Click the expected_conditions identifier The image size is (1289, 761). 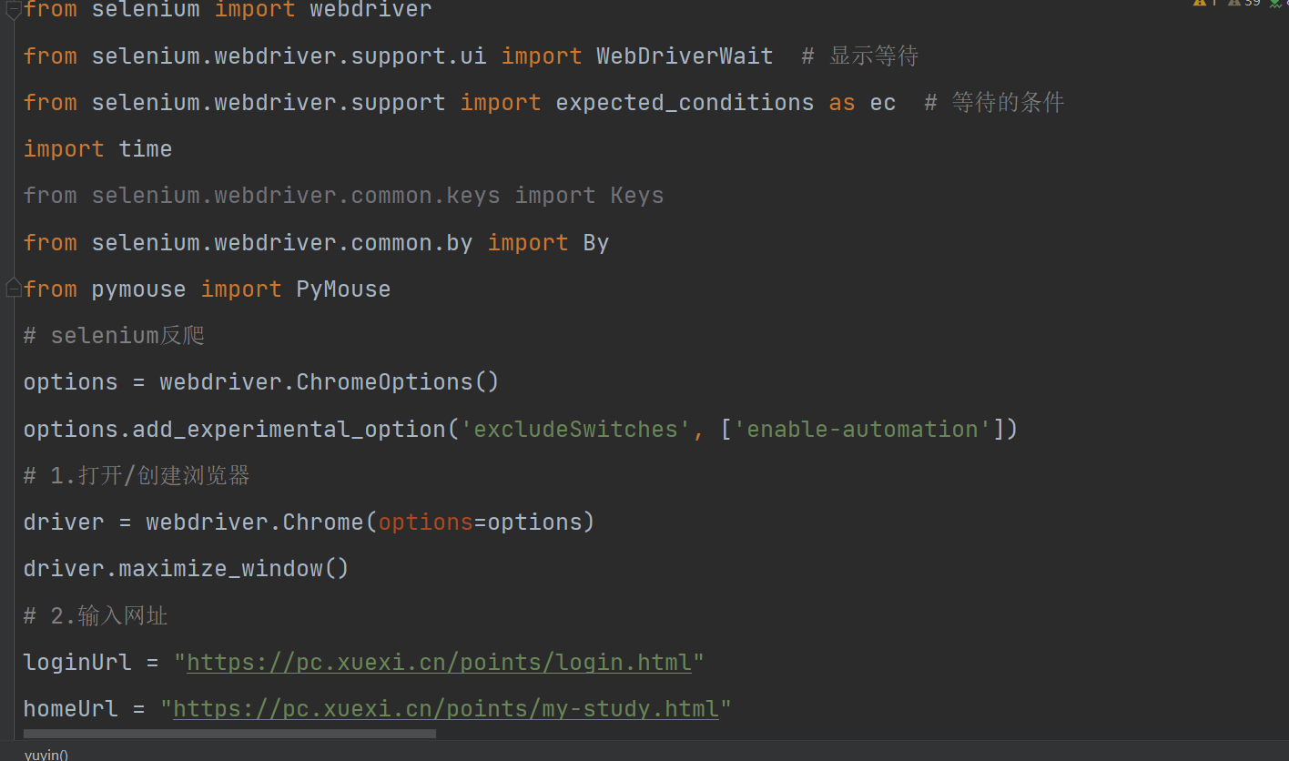685,103
